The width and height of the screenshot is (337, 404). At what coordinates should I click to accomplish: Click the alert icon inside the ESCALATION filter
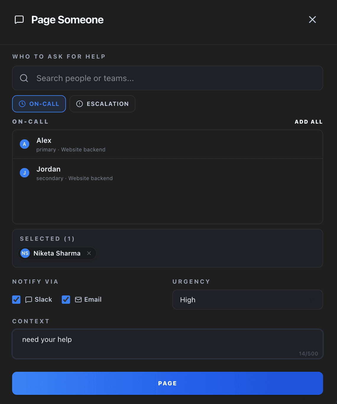pos(79,104)
